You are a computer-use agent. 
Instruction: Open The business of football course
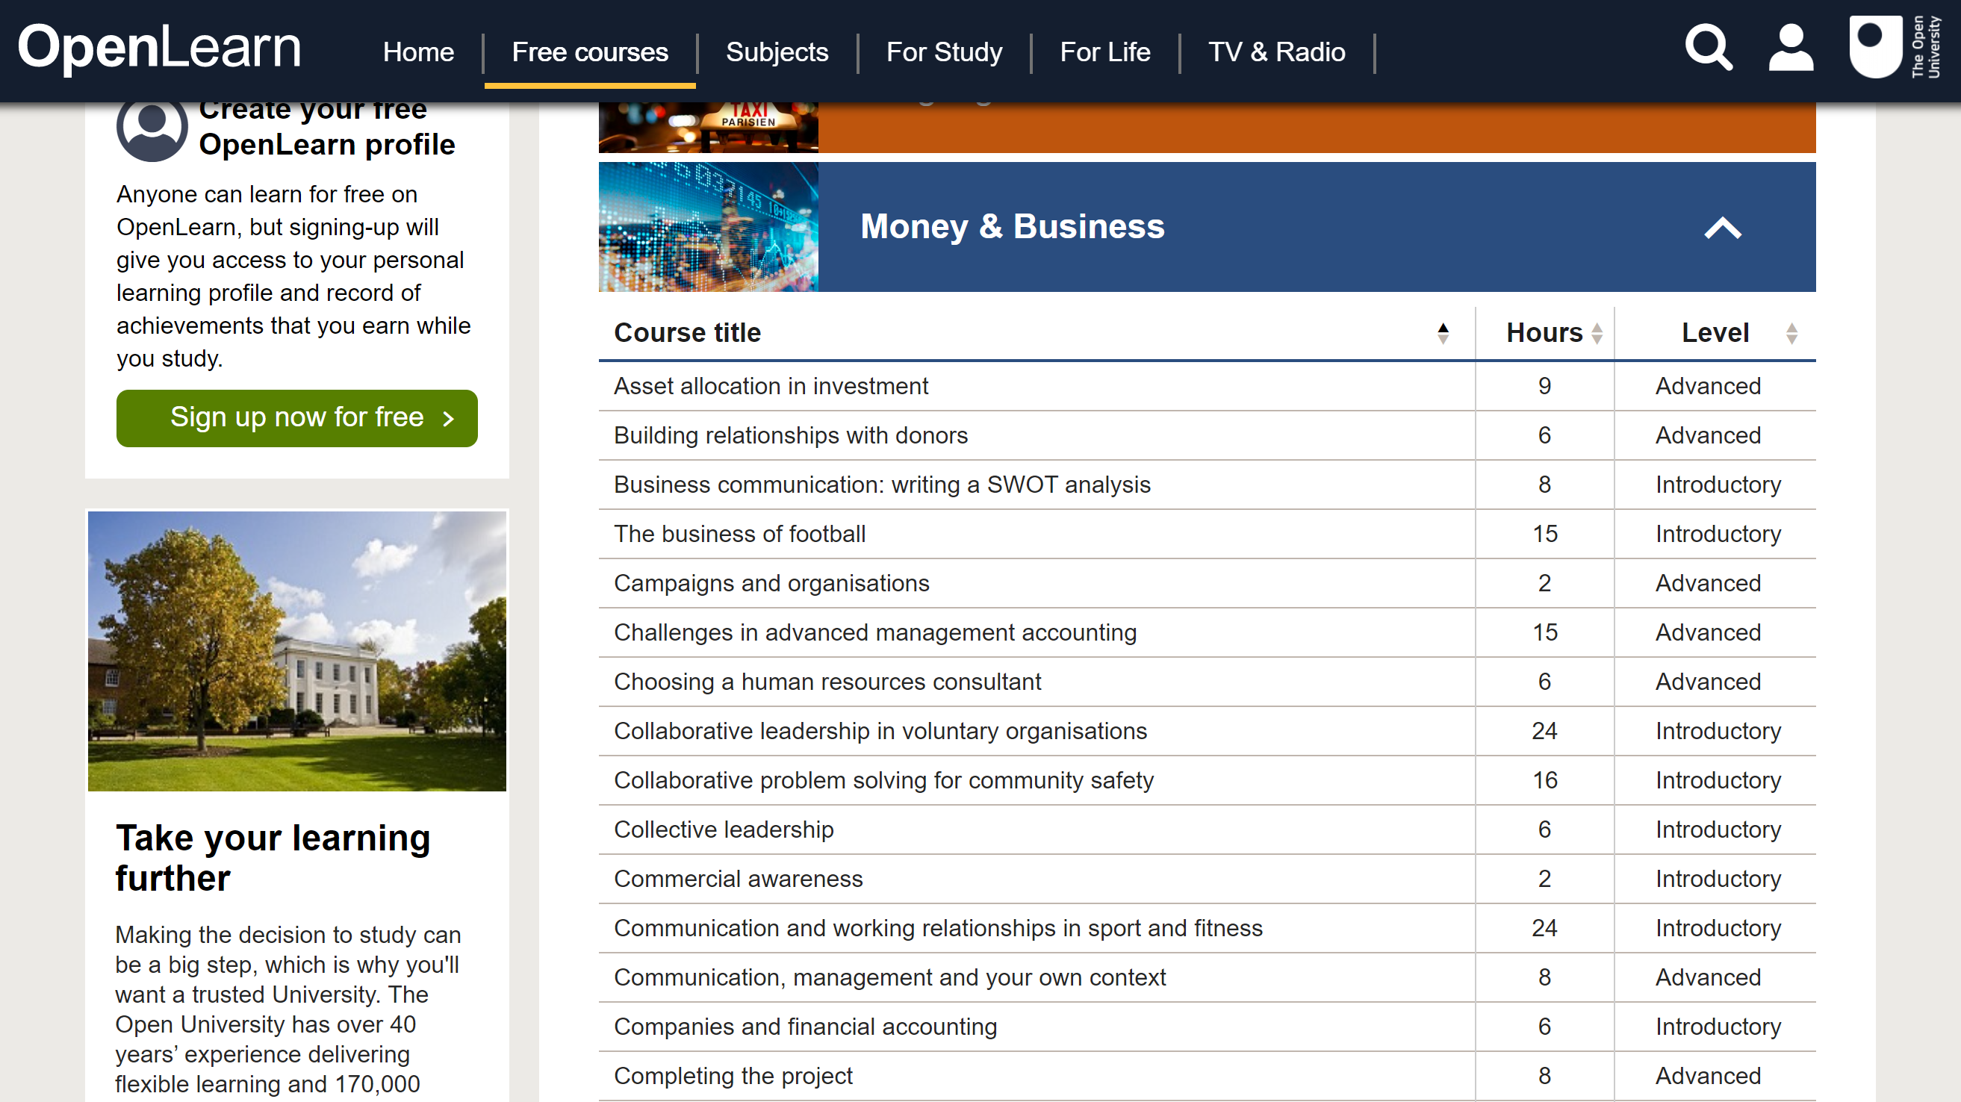tap(740, 535)
